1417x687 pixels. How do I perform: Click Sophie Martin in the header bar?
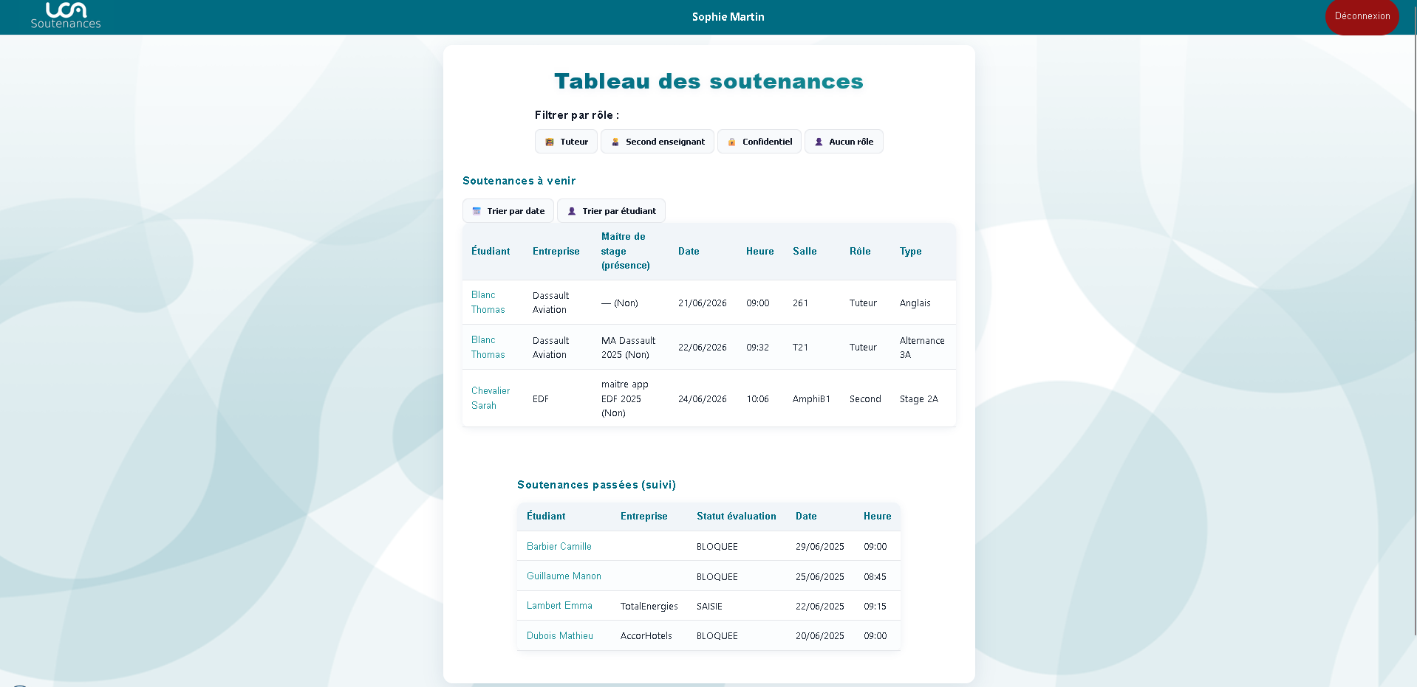[728, 16]
